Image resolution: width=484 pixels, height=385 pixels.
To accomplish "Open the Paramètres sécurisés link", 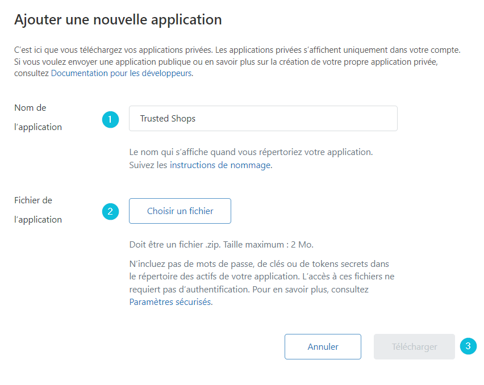I will tap(170, 302).
